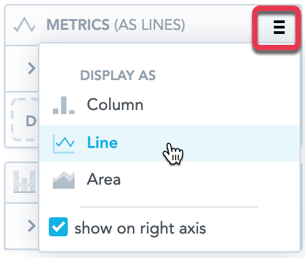Click the DISPLAY AS section heading
Viewport: 305px width, 258px height.
pos(118,75)
